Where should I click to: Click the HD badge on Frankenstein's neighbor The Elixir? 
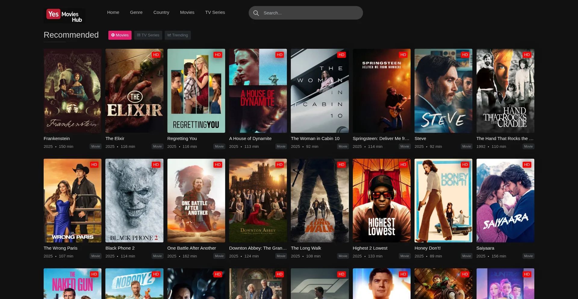point(156,55)
